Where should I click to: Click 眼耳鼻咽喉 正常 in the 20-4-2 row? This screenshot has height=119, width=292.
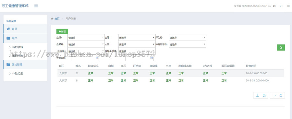pyautogui.click(x=224, y=73)
